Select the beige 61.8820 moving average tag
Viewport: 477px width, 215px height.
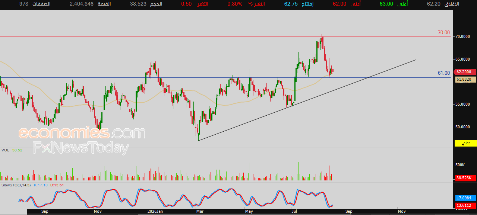[465, 79]
